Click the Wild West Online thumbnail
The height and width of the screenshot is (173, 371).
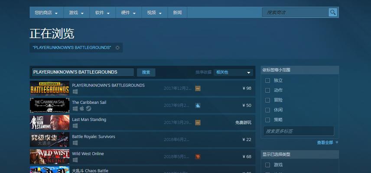(50, 157)
